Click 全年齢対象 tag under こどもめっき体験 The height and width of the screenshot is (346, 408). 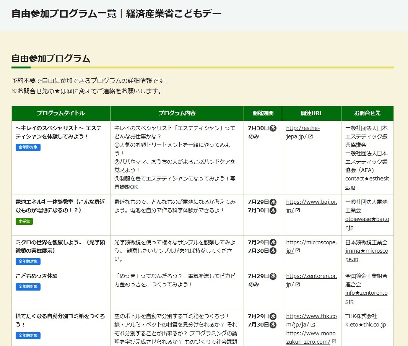[28, 287]
